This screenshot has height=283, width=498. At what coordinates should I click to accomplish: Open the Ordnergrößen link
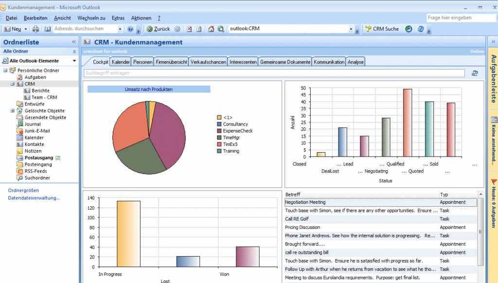coord(23,190)
